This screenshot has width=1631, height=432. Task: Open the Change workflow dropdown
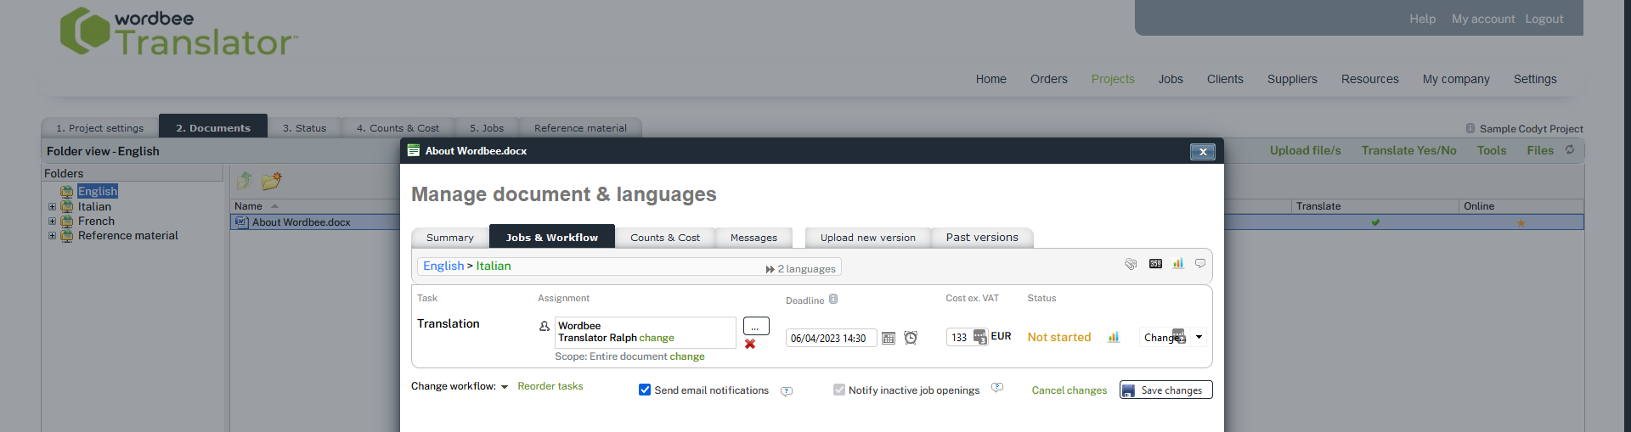[x=504, y=387]
